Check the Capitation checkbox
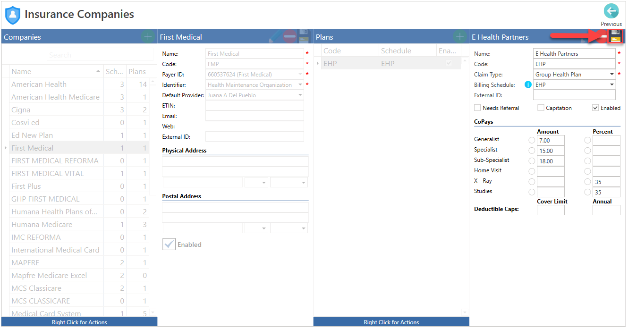The image size is (628, 329). coord(541,108)
